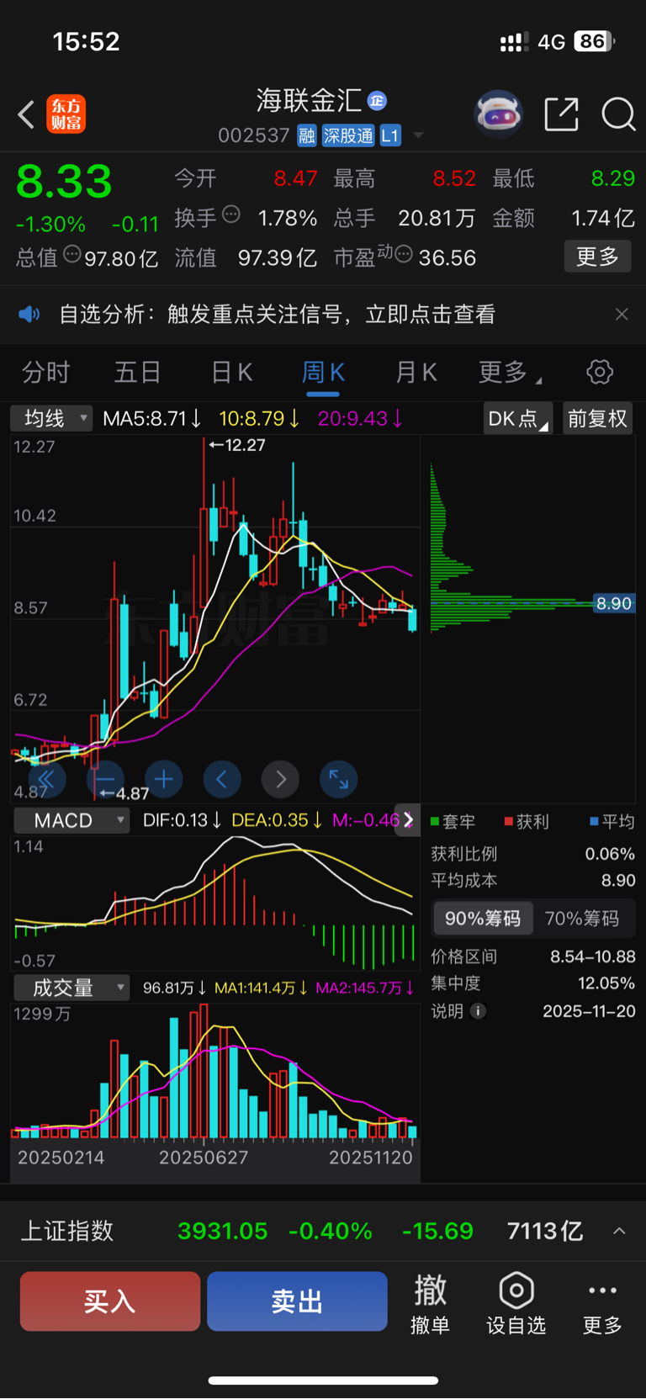The height and width of the screenshot is (1399, 646).
Task: Tap the robot assistant avatar icon
Action: 499,114
